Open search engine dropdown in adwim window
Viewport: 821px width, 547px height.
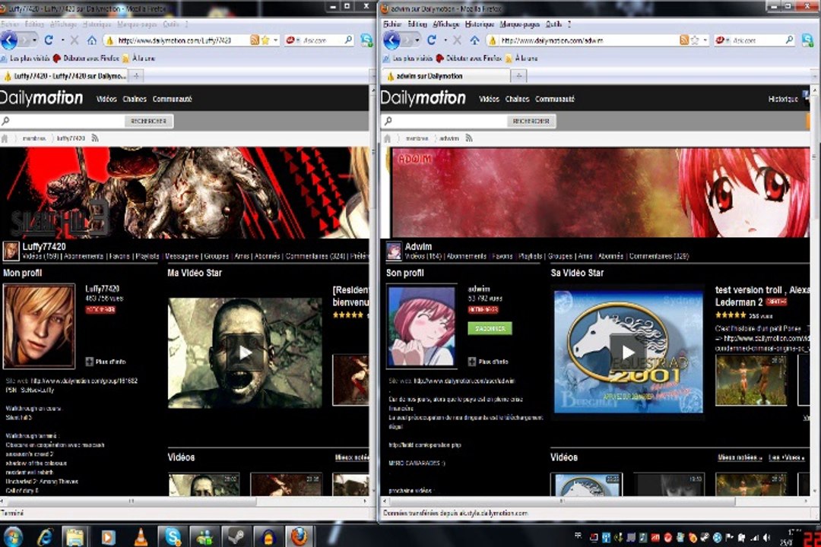(x=727, y=40)
